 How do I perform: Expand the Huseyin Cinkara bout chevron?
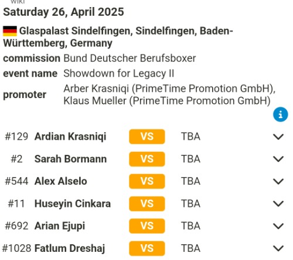click(x=278, y=204)
